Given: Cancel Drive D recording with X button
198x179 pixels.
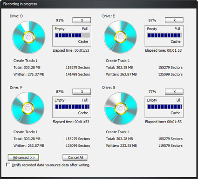Looking at the screenshot, I should click(x=82, y=21).
